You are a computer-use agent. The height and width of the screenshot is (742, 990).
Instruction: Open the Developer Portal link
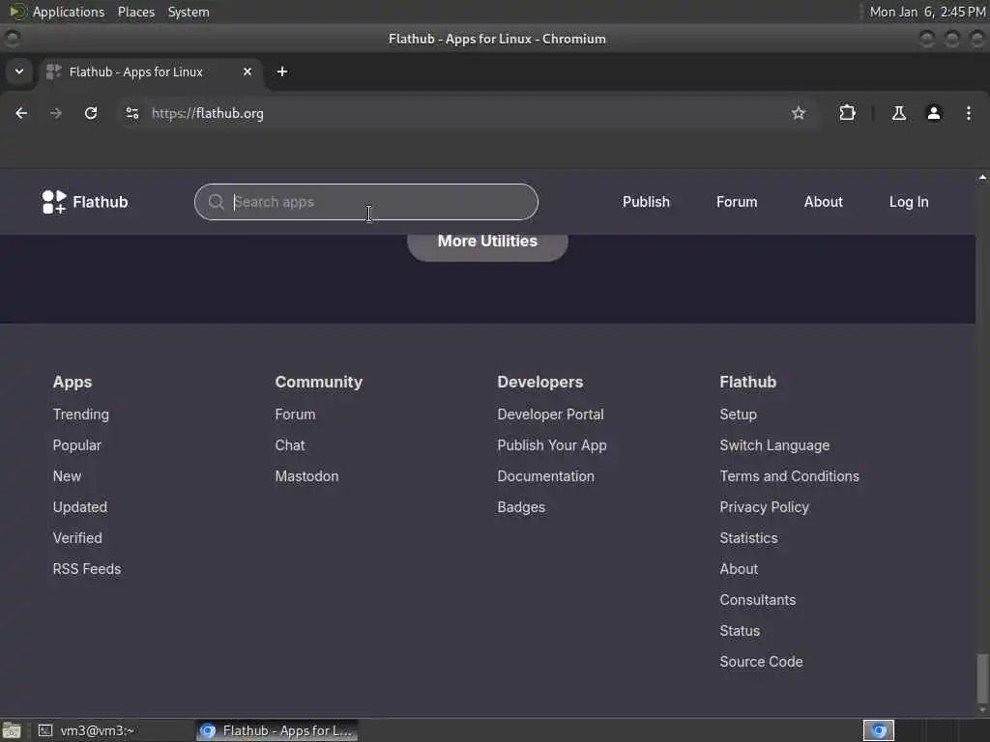(550, 414)
